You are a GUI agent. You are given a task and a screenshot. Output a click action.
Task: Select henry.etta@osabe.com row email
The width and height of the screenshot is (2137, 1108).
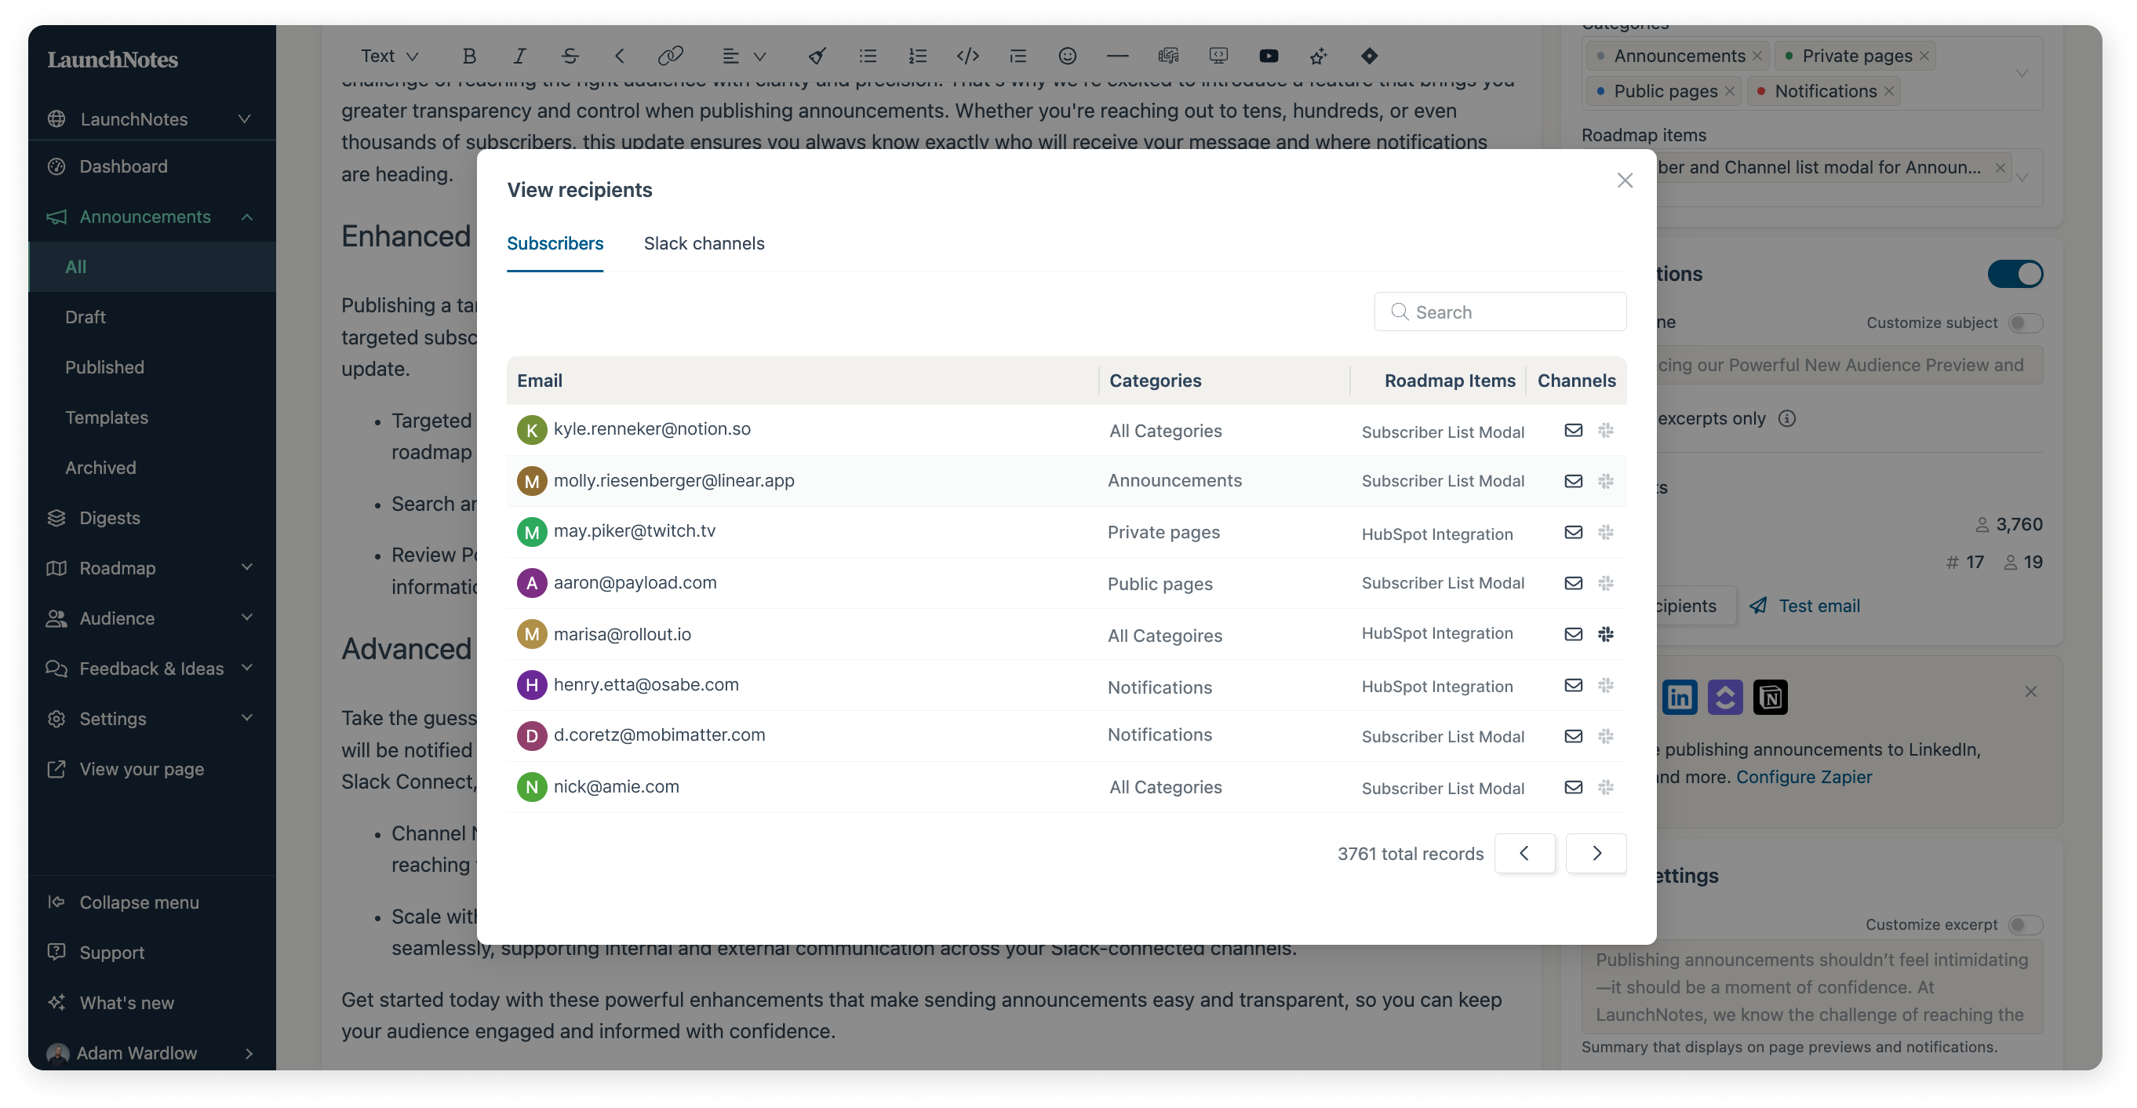[646, 685]
